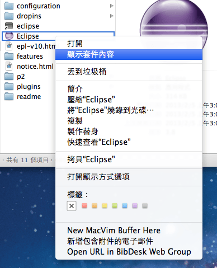Viewport: 217px width, 268px height.
Task: Apply the purple label color
Action: tap(135, 206)
